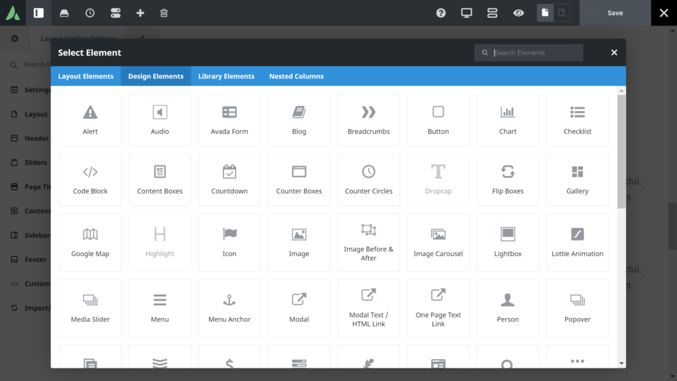Choose the Counter Boxes element
677x381 pixels.
299,180
